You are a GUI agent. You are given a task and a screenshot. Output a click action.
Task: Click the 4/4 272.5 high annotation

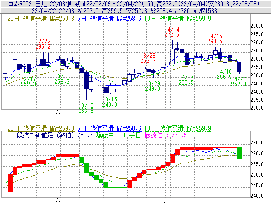172,32
